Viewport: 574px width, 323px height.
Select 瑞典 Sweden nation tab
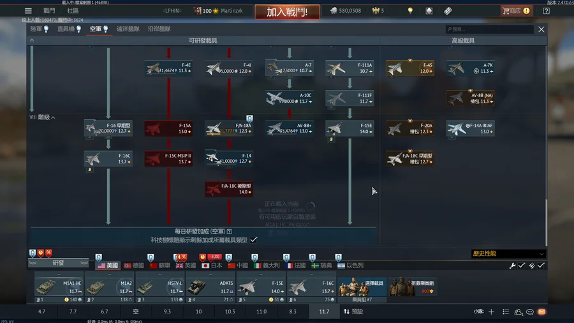click(322, 266)
